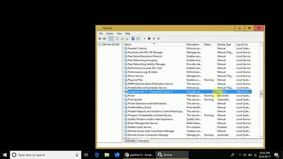
Task: Click the taskbar search box
Action: pos(46,155)
